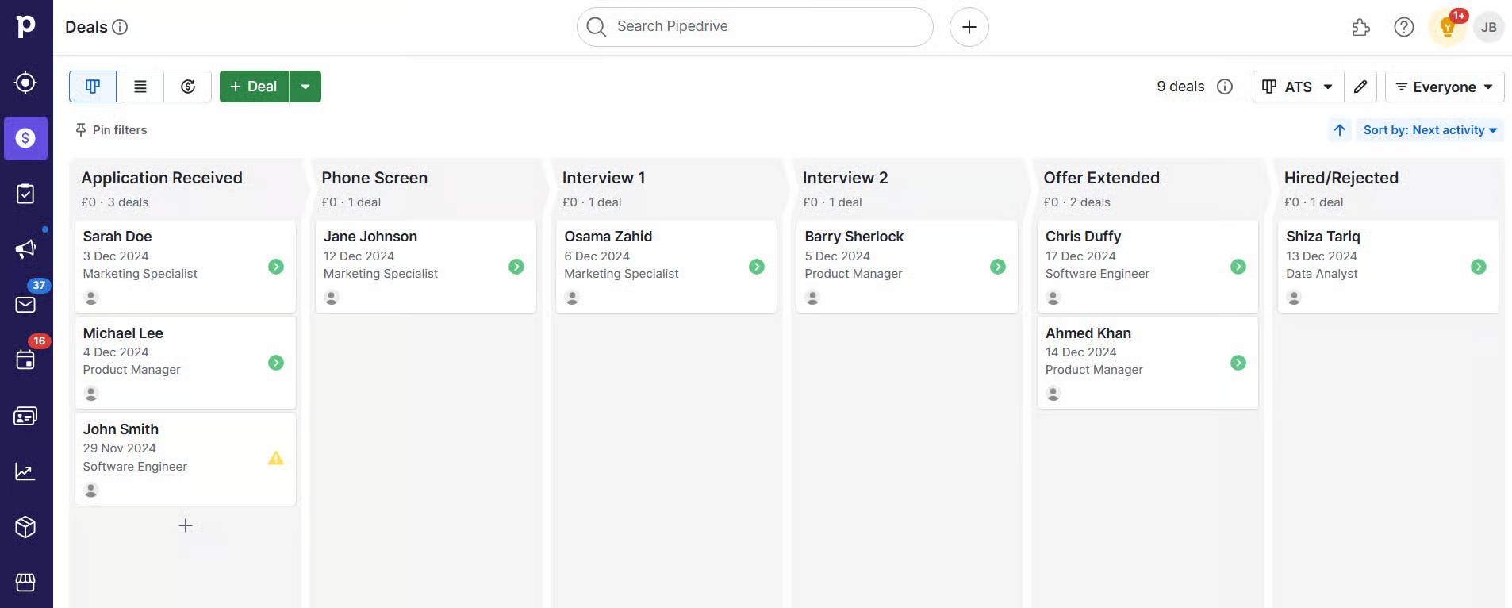This screenshot has width=1512, height=608.
Task: Select Deals dollar icon in sidebar
Action: click(25, 138)
